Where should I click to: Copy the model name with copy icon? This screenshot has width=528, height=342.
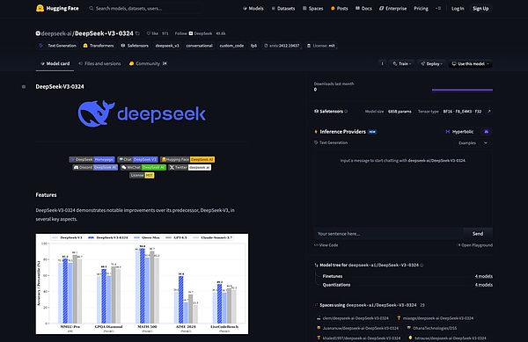click(137, 33)
